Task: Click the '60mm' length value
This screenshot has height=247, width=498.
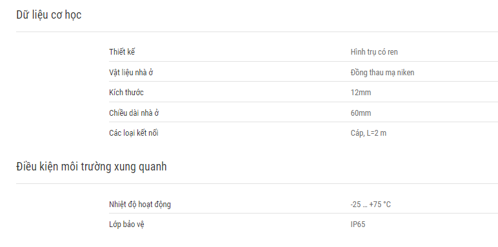Action: tap(361, 113)
